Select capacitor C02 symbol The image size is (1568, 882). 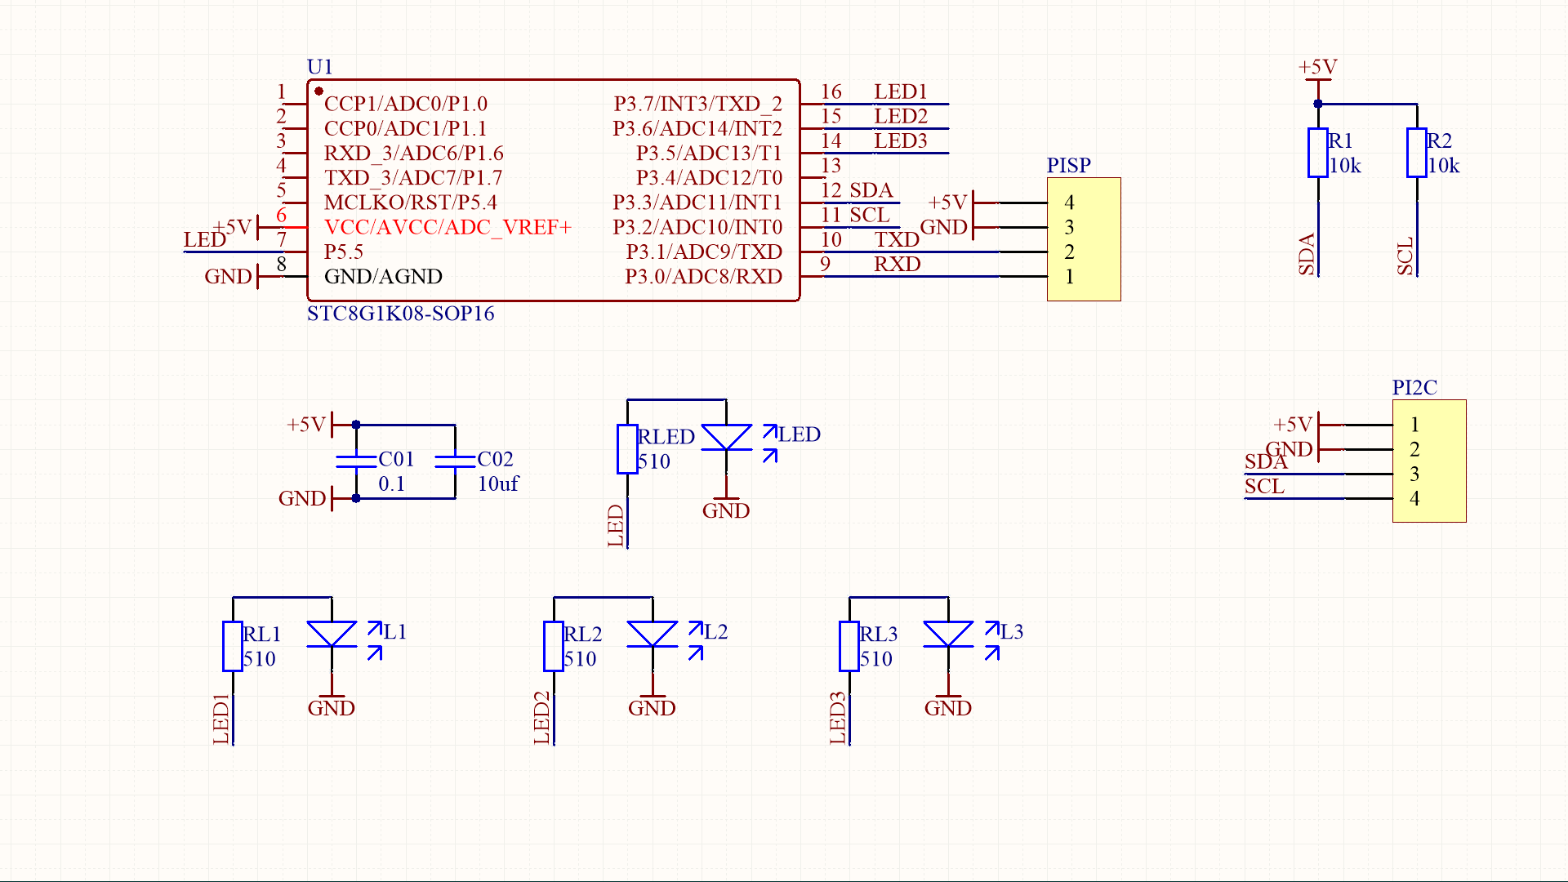[x=455, y=461]
